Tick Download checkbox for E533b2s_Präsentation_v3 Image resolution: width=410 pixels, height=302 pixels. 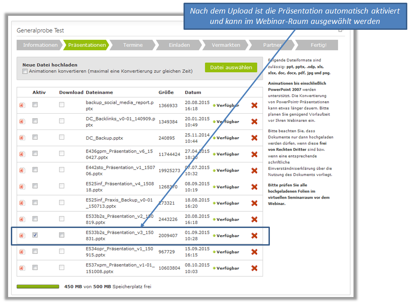(x=61, y=235)
